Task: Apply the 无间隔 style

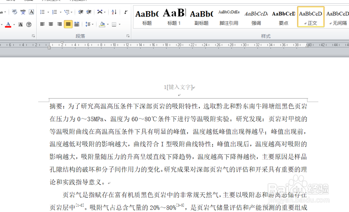Action: (337, 17)
